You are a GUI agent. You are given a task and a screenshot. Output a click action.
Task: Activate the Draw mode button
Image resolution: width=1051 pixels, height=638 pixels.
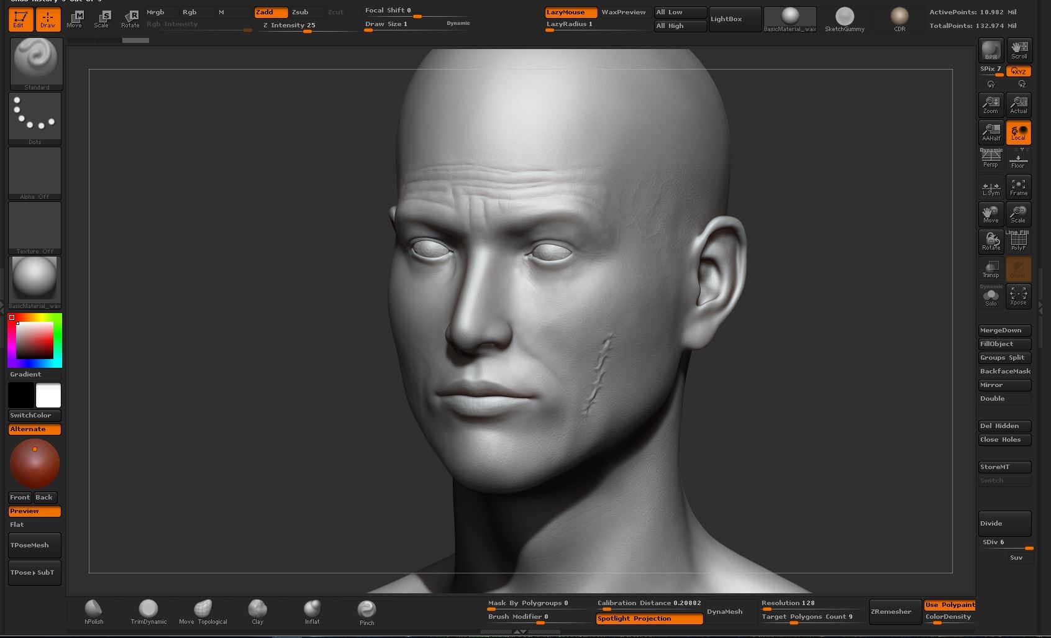48,19
